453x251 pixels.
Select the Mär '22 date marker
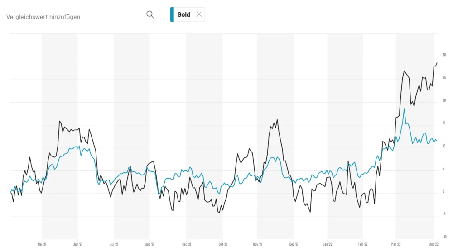coord(396,244)
